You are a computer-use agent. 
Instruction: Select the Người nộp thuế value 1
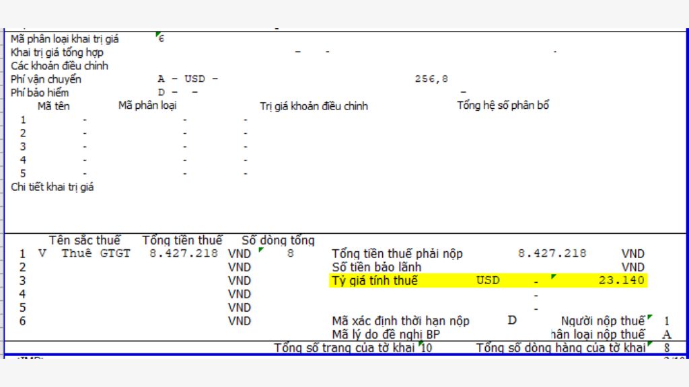(667, 321)
